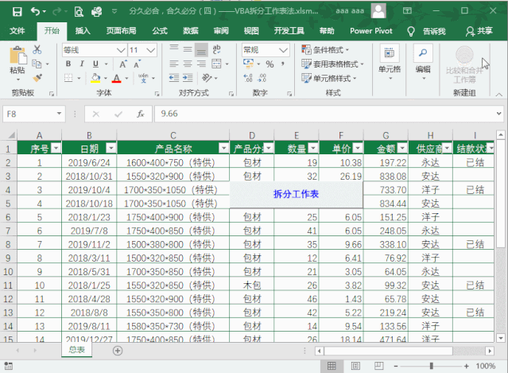Select column C header
Image resolution: width=508 pixels, height=373 pixels.
[x=173, y=135]
